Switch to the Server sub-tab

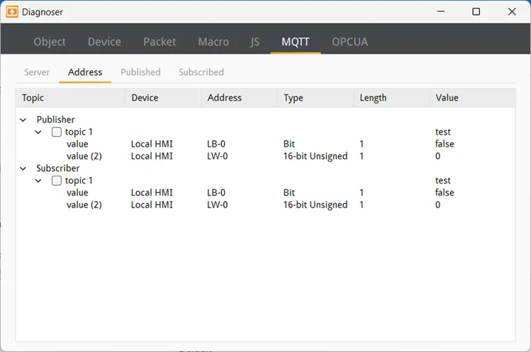click(x=37, y=72)
